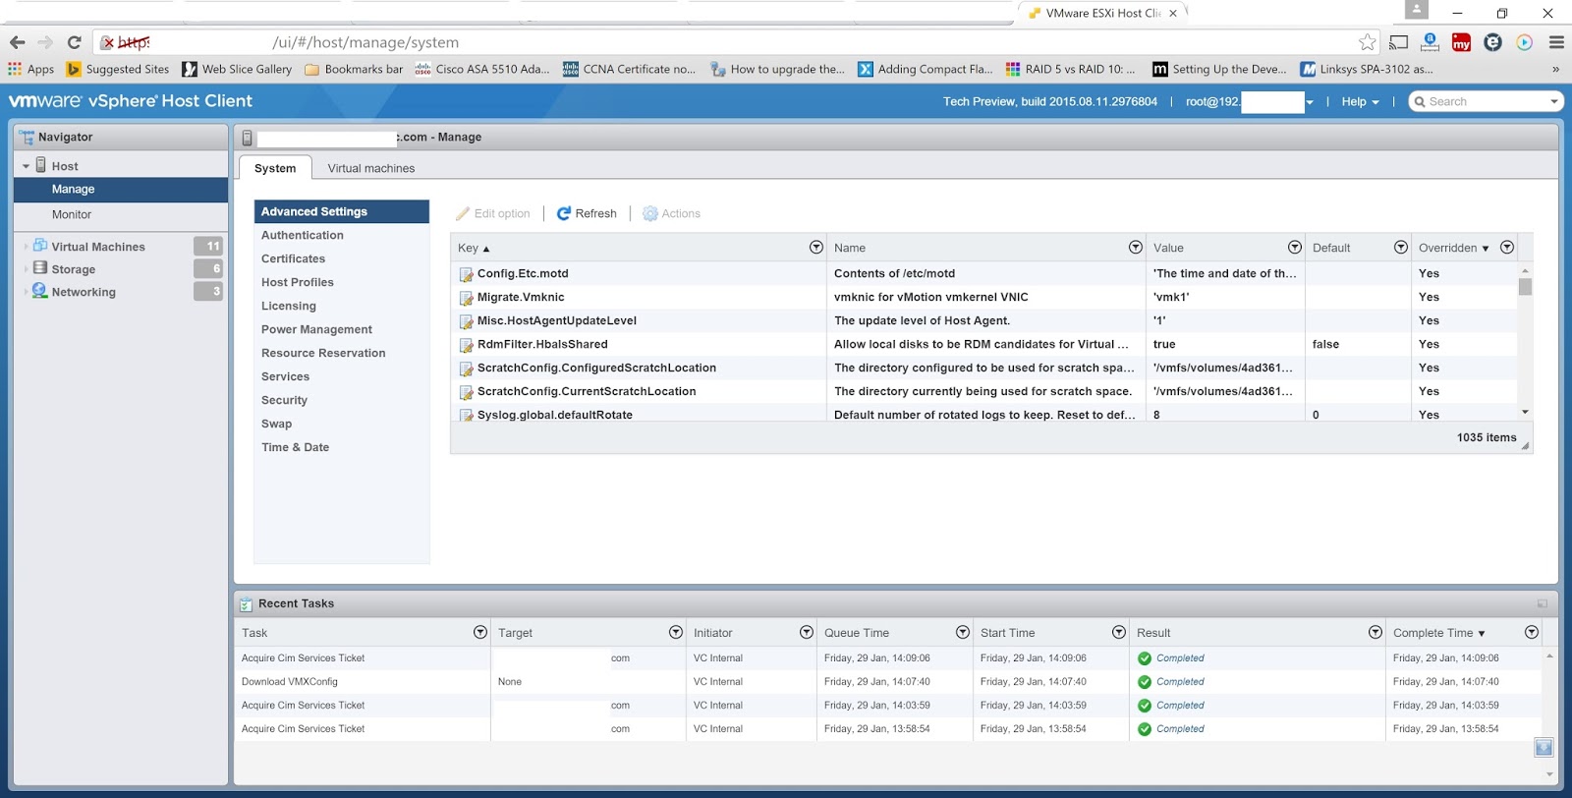
Task: Open the Host Profiles settings section
Action: [x=341, y=282]
